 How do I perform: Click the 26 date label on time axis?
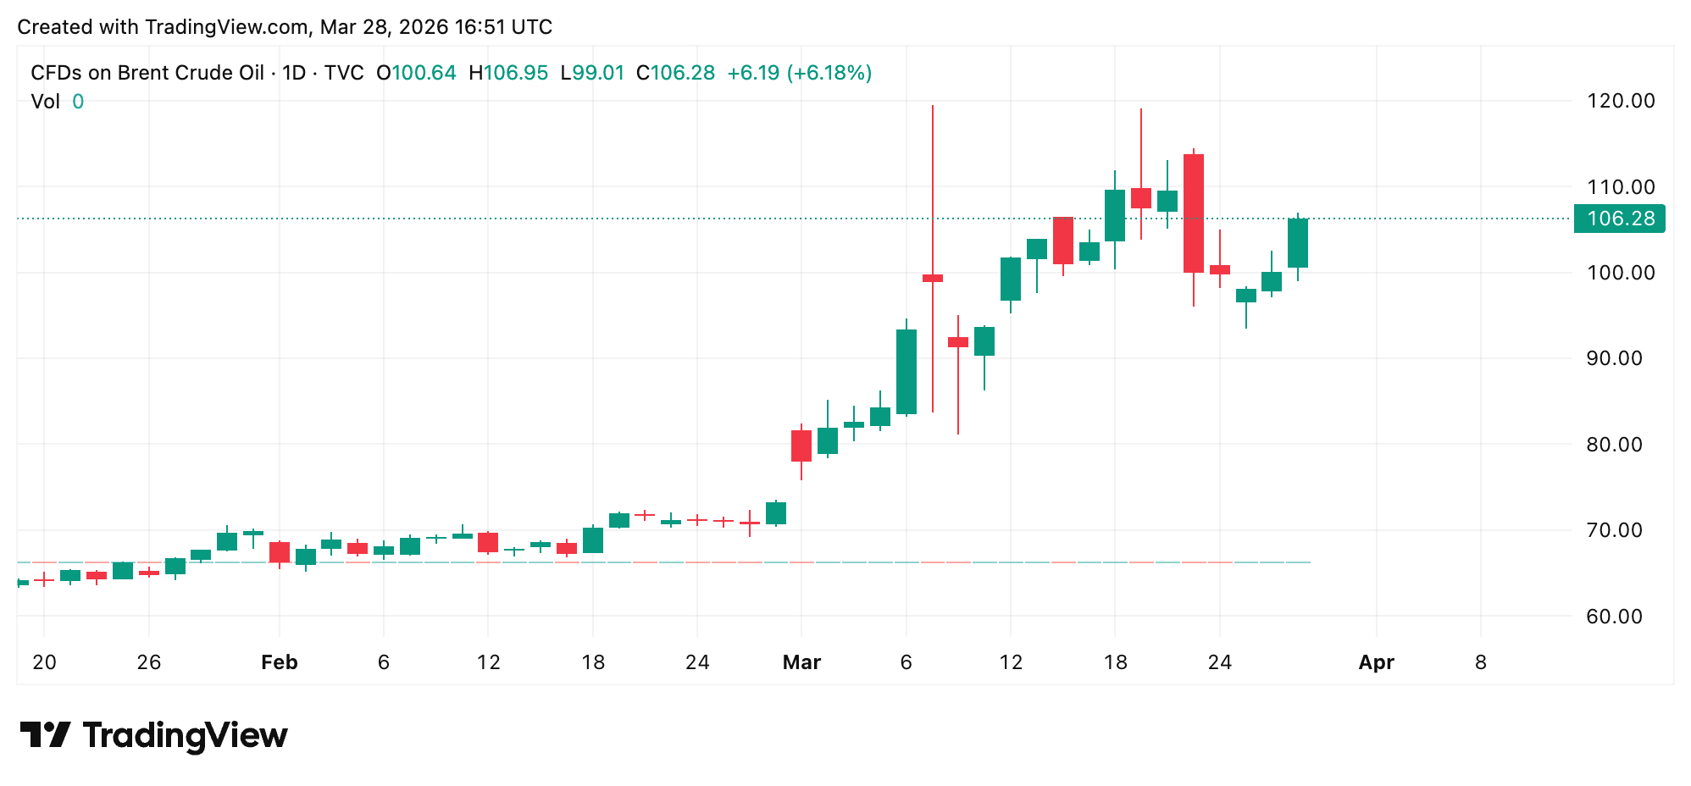[149, 662]
